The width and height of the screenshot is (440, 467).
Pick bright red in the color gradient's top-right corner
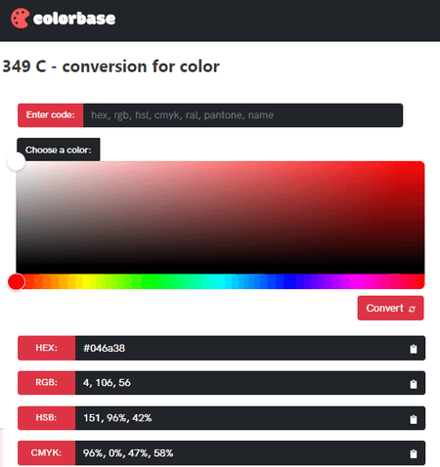point(420,165)
